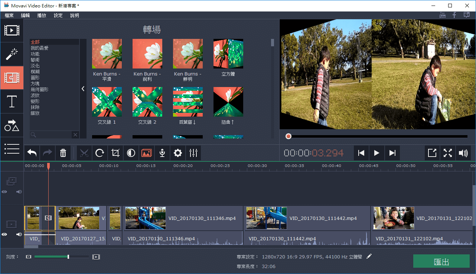Undo the last edit
Viewport: 476px width, 274px height.
point(32,153)
